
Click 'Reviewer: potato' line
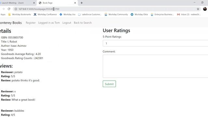12,72
